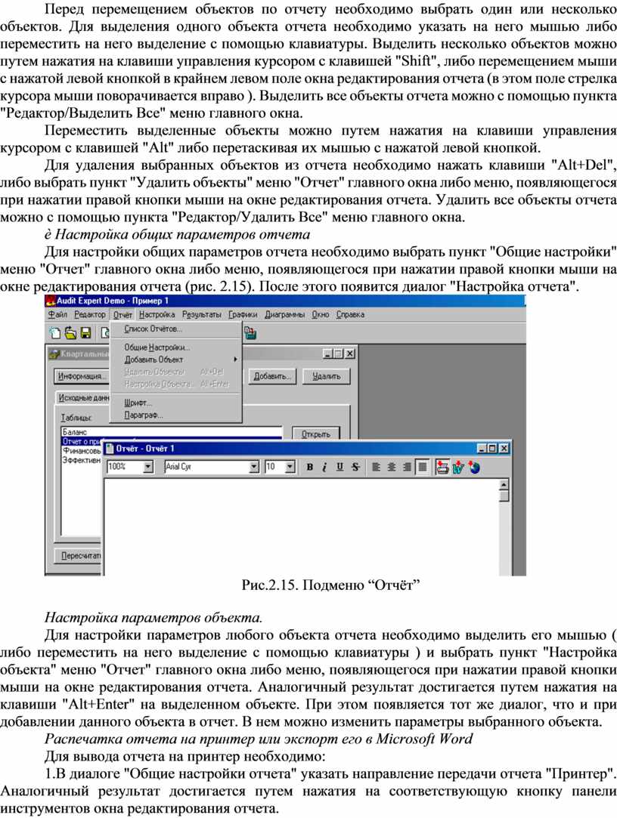This screenshot has width=617, height=818.
Task: Select the Эффективность list row
Action: [x=82, y=460]
